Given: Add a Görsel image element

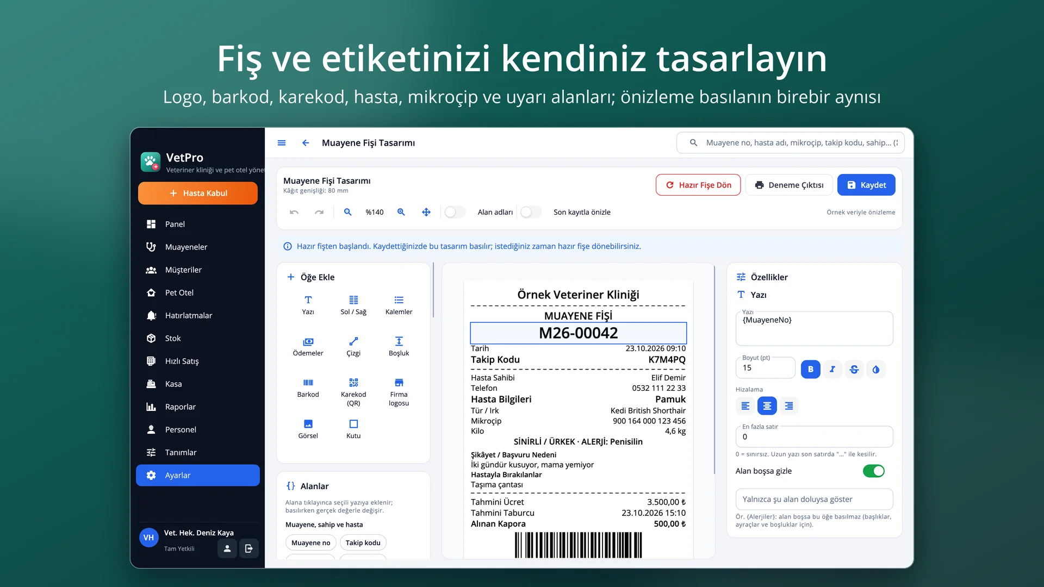Looking at the screenshot, I should pyautogui.click(x=308, y=429).
